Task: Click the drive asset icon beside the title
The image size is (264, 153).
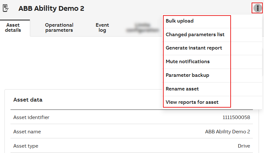Action: pos(6,8)
